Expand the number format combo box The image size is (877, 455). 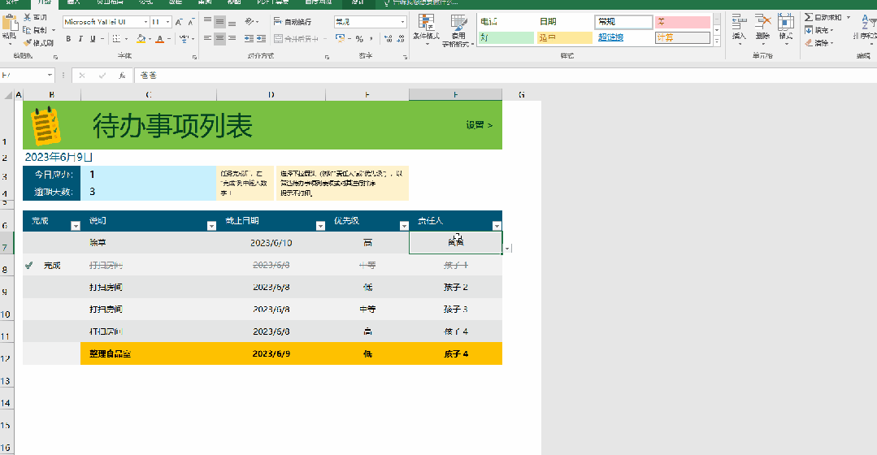402,22
